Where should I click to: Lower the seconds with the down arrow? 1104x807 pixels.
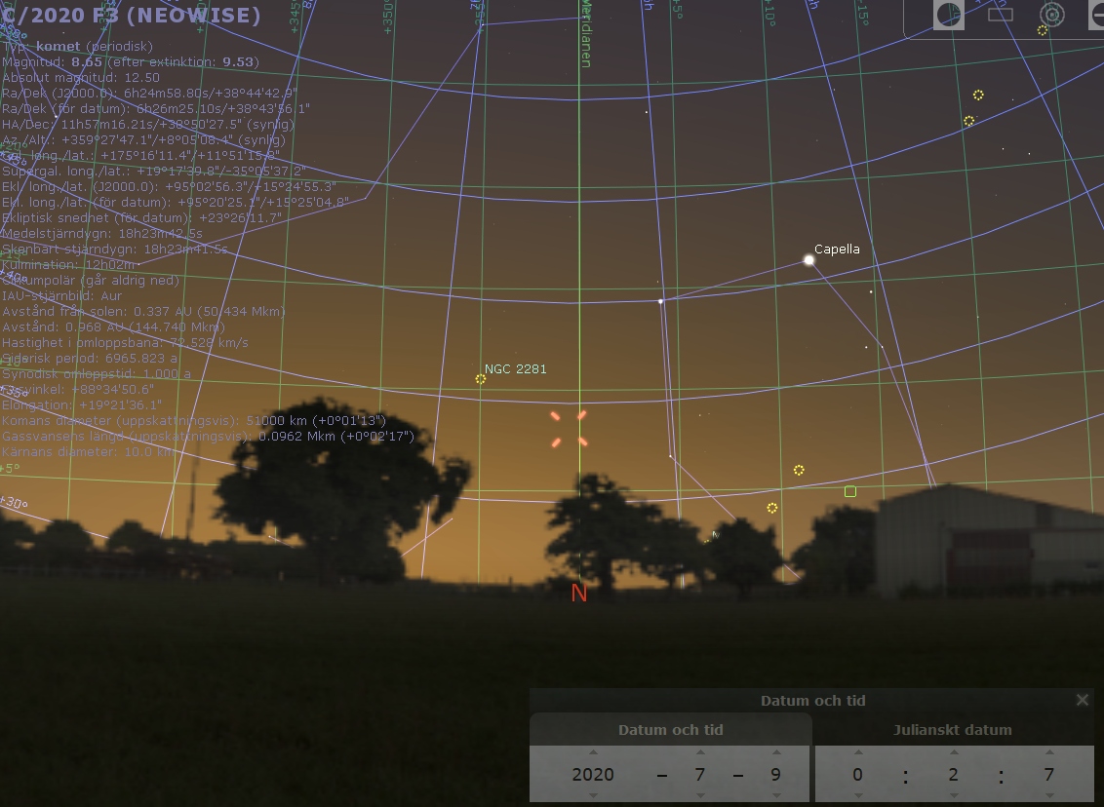click(x=1048, y=795)
